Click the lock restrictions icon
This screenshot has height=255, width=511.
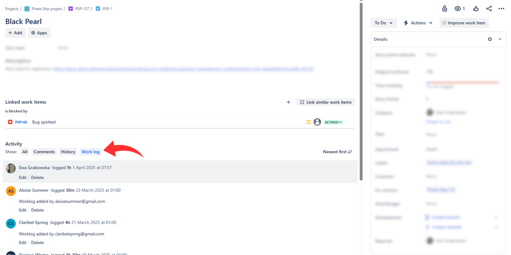(x=445, y=9)
